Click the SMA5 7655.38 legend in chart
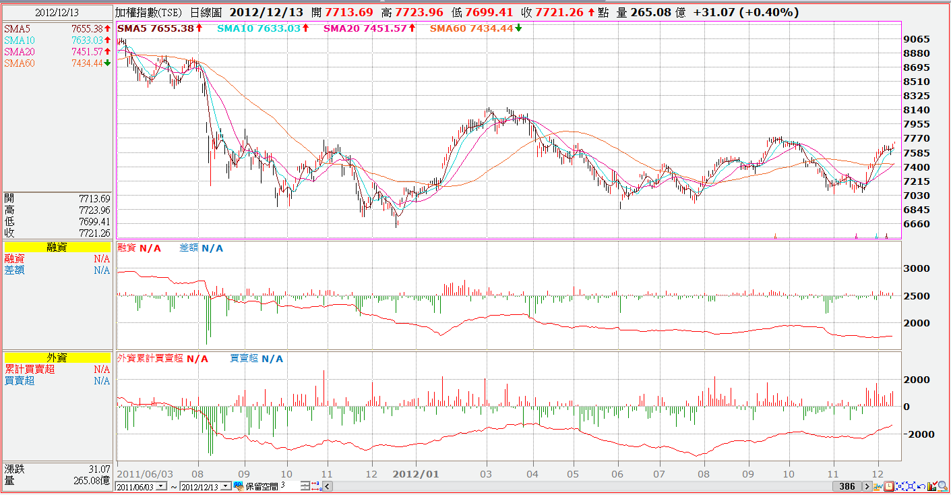 tap(160, 28)
